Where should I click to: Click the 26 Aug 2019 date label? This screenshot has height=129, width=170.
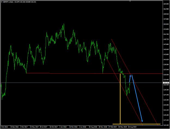132,127
